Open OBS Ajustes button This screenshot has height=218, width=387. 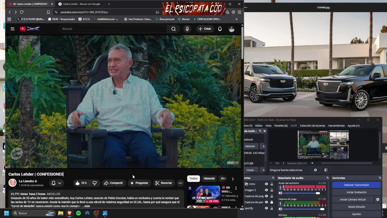(356, 214)
